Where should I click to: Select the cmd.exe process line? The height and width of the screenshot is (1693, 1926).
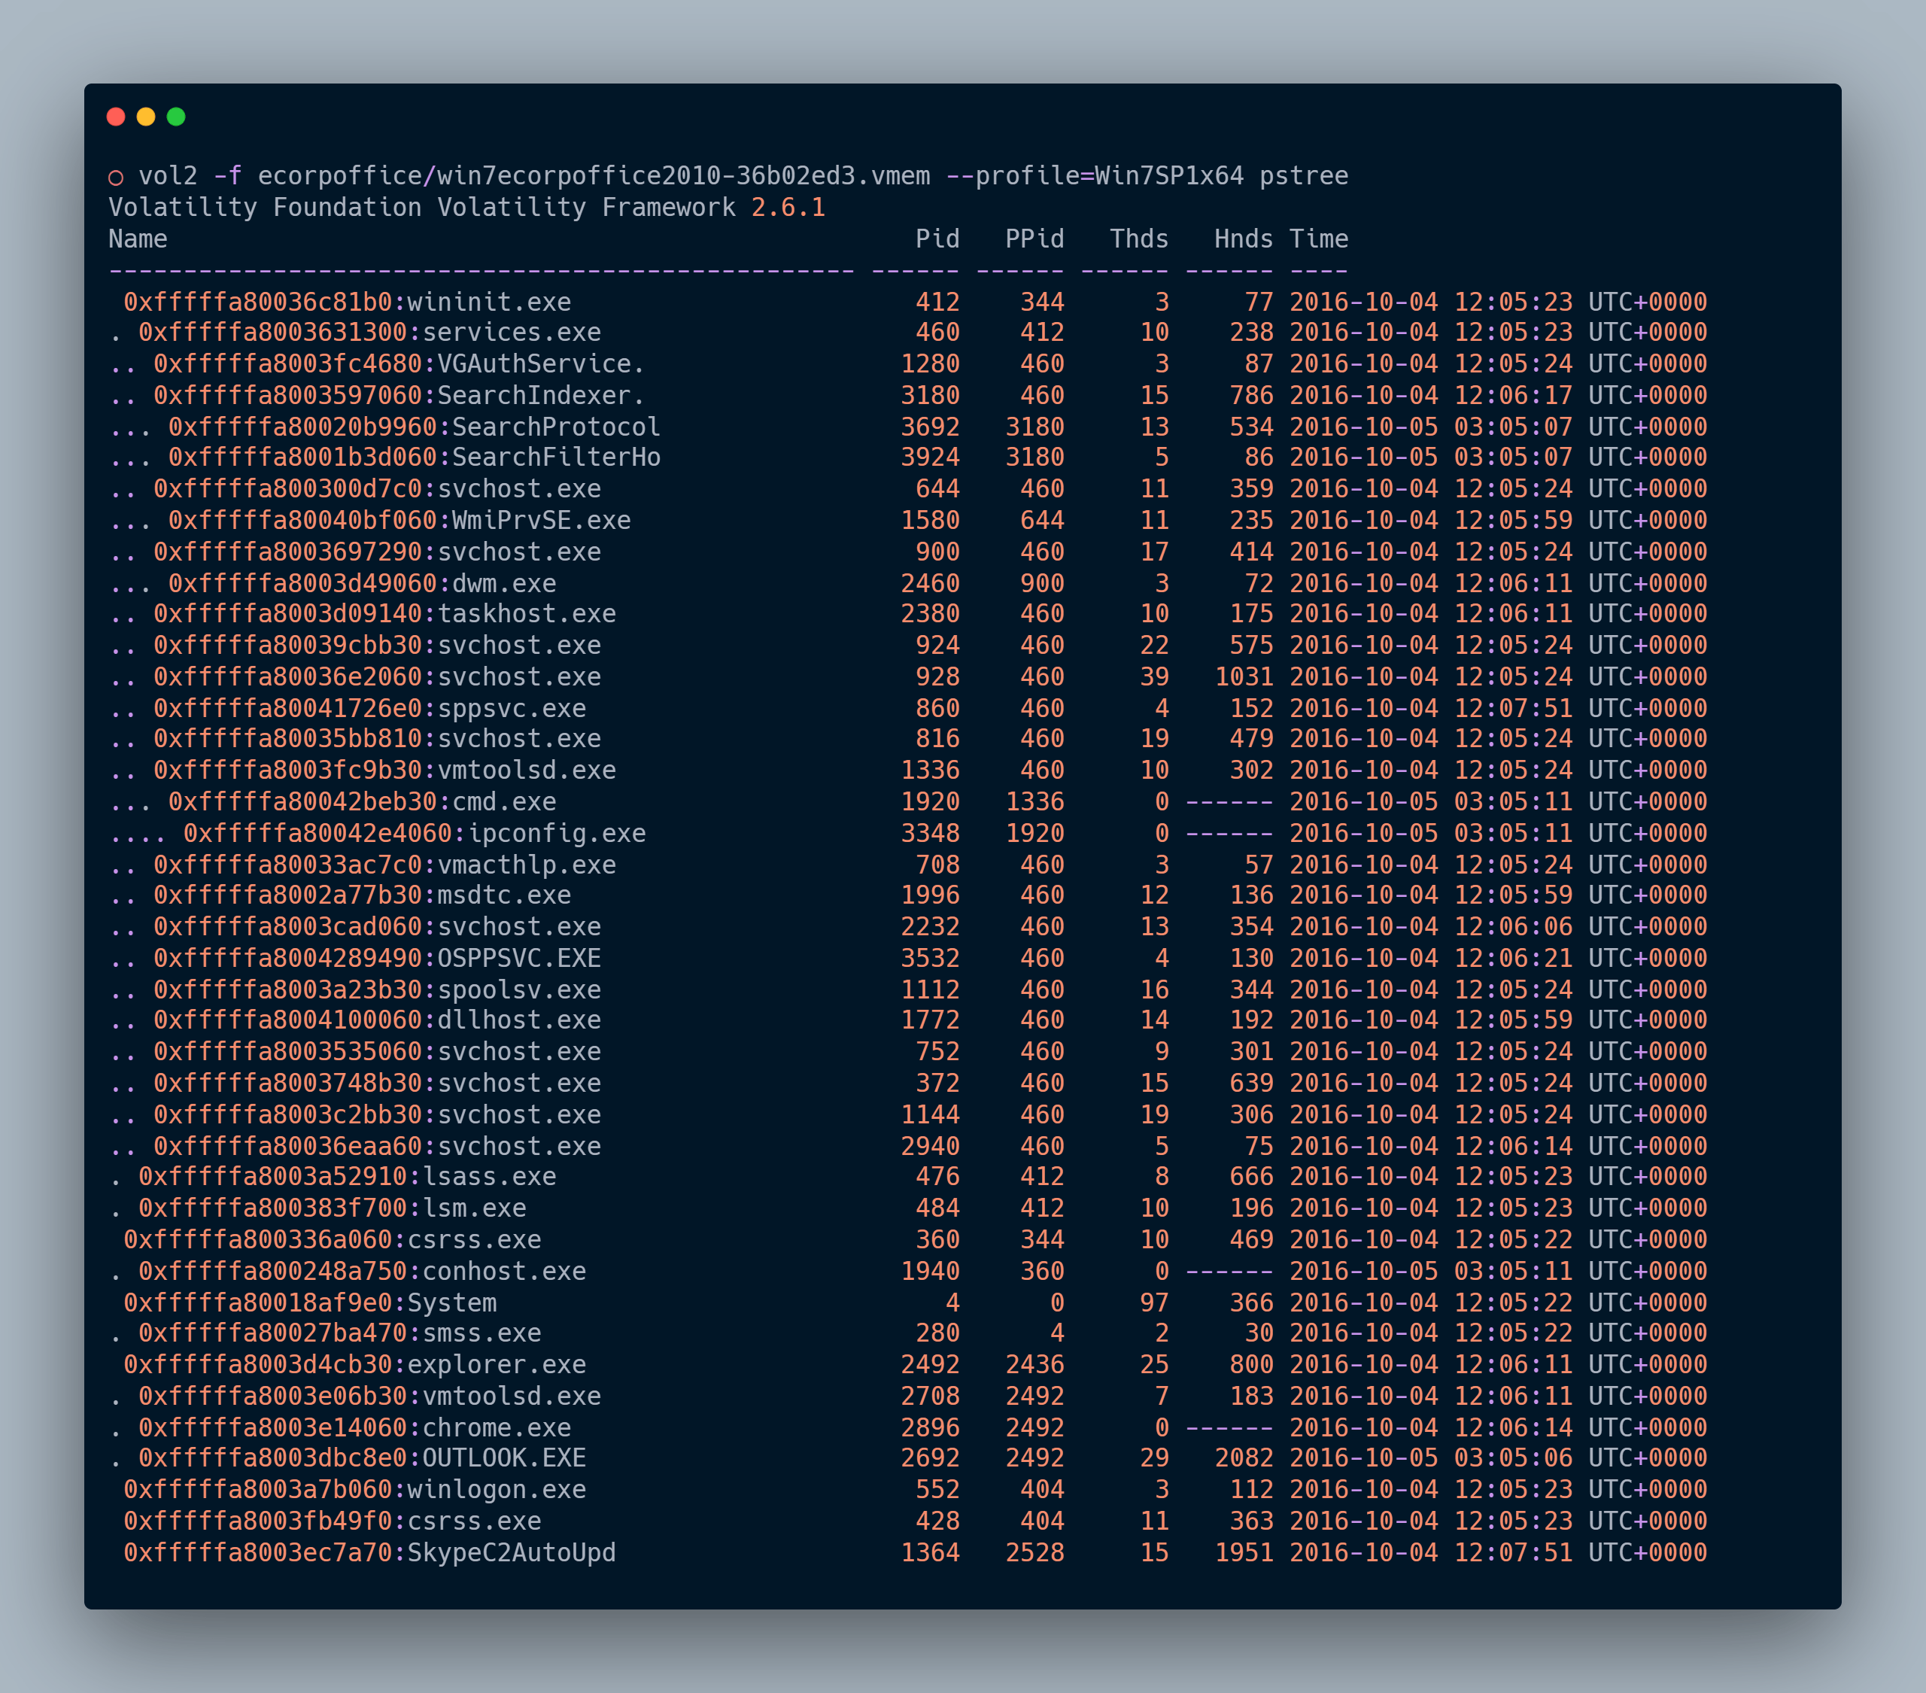(x=504, y=801)
